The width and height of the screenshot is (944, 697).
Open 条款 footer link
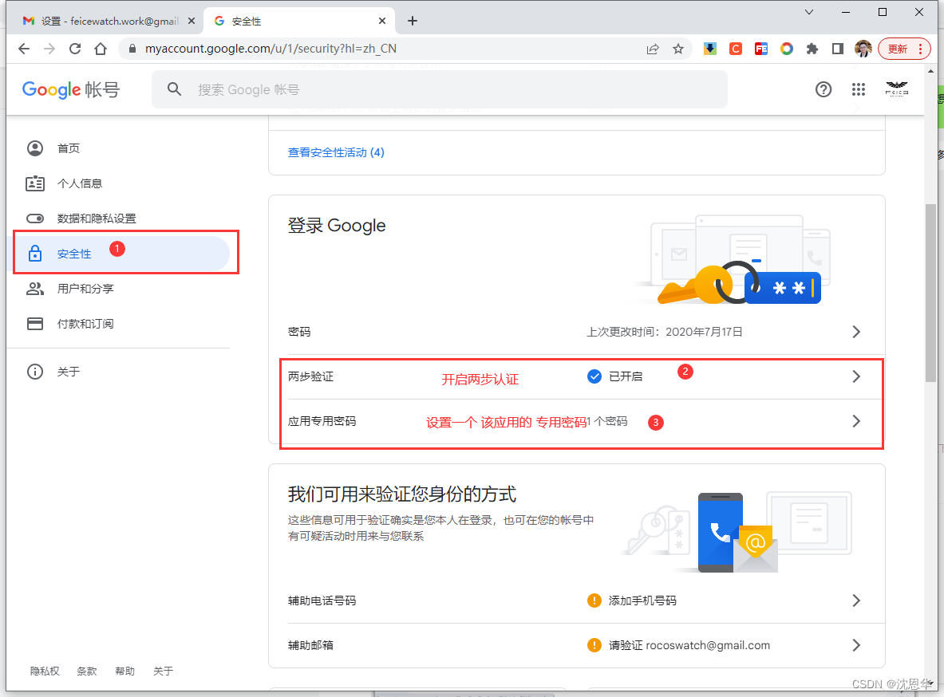(87, 671)
